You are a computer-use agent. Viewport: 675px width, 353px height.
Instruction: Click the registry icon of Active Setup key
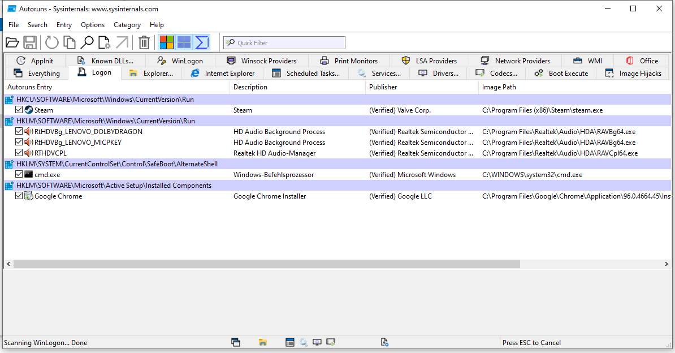point(9,186)
